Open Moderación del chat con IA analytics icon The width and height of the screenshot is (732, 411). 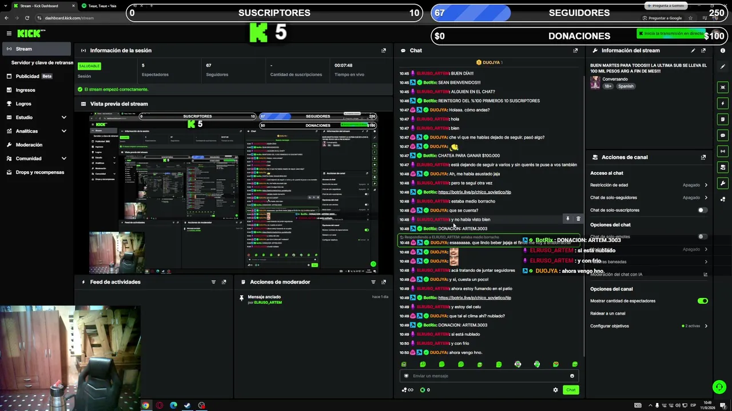705,275
